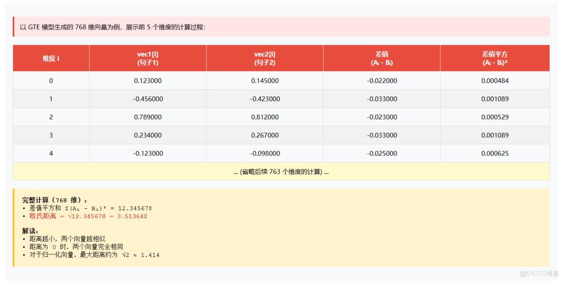563x281 pixels.
Task: Select the 差值 (Aᵢ - Bᵢ) header
Action: (382, 58)
